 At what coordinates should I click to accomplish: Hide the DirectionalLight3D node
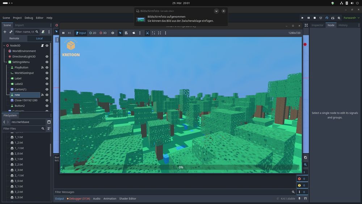[47, 57]
